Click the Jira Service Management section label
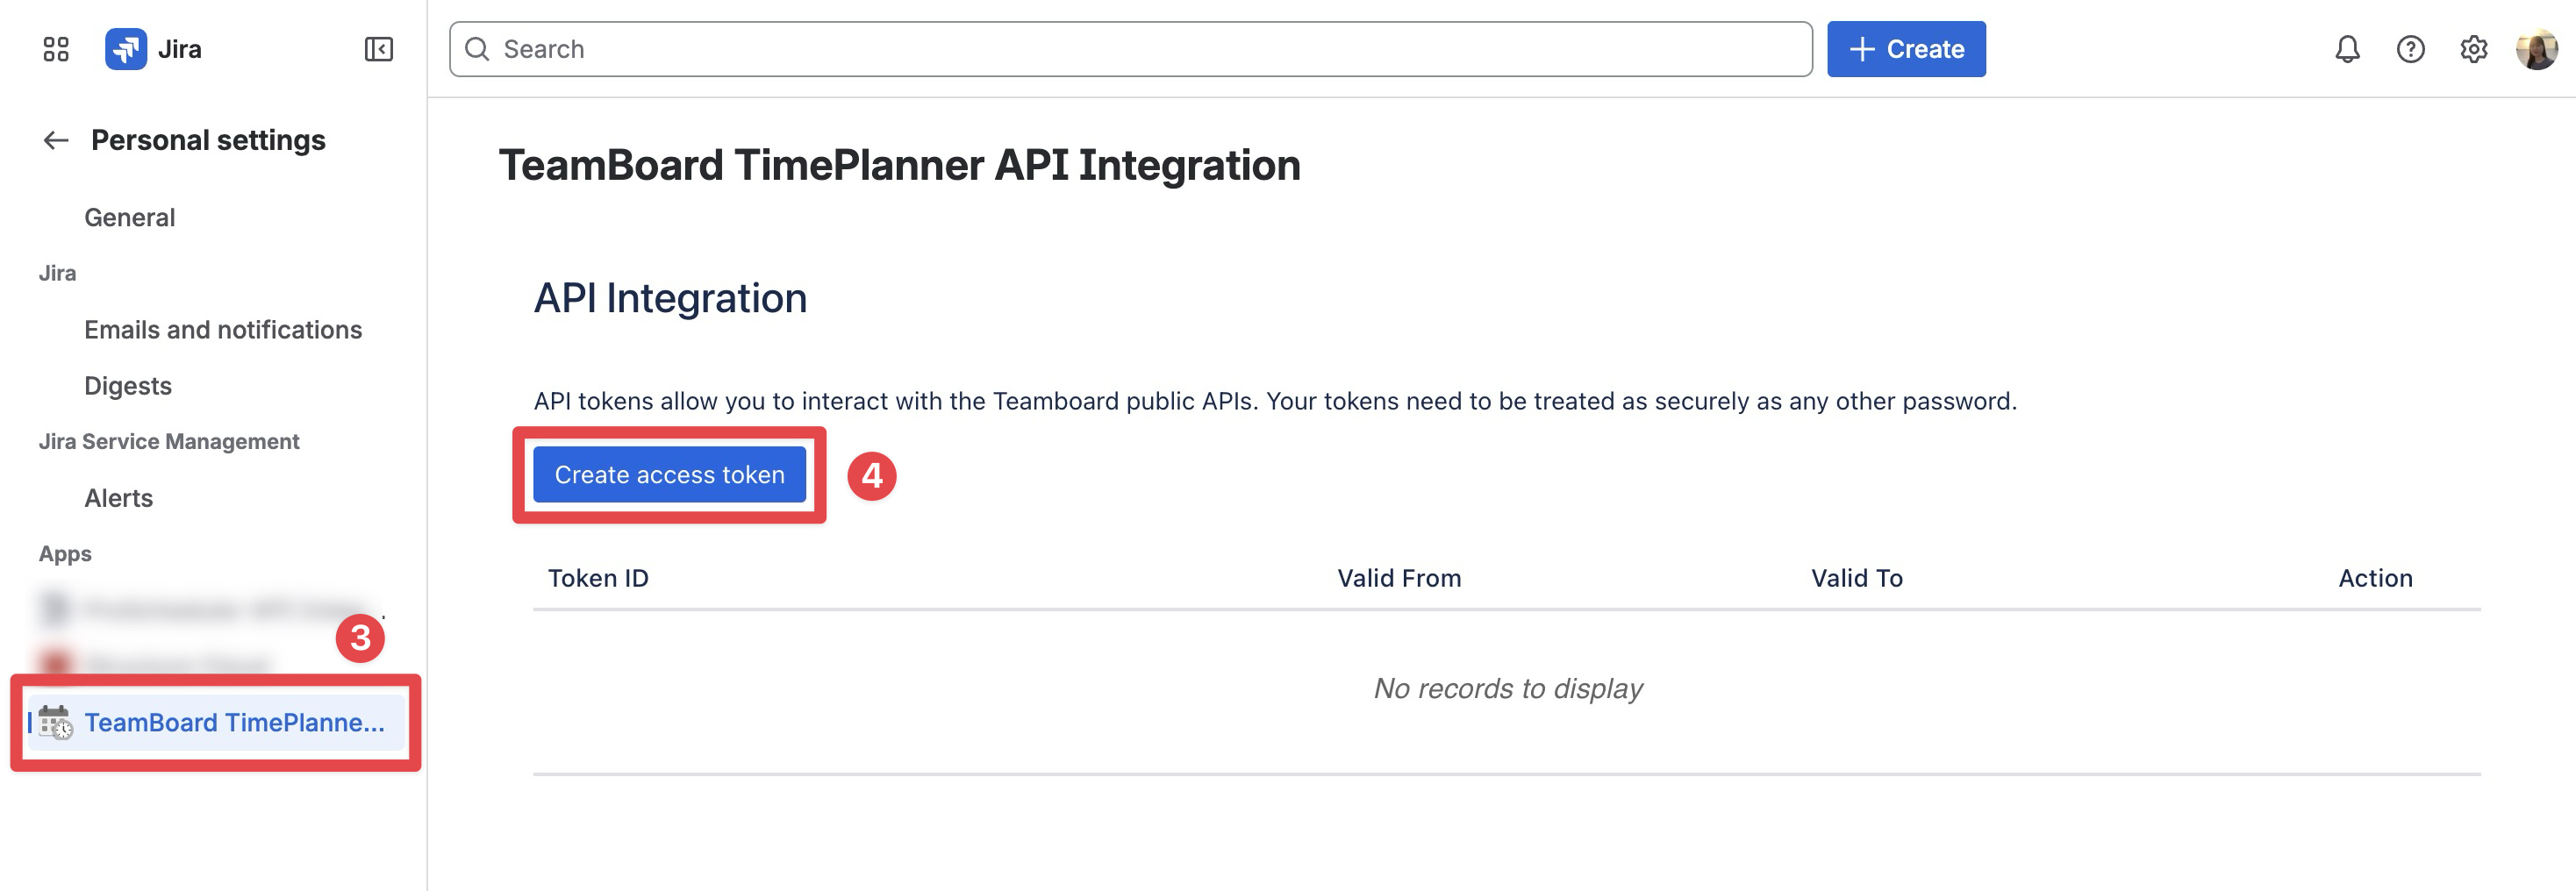Viewport: 2576px width, 891px height. [x=169, y=441]
